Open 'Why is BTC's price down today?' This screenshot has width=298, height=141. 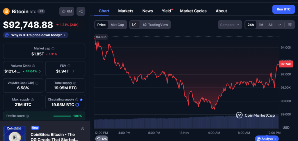[x=36, y=35]
